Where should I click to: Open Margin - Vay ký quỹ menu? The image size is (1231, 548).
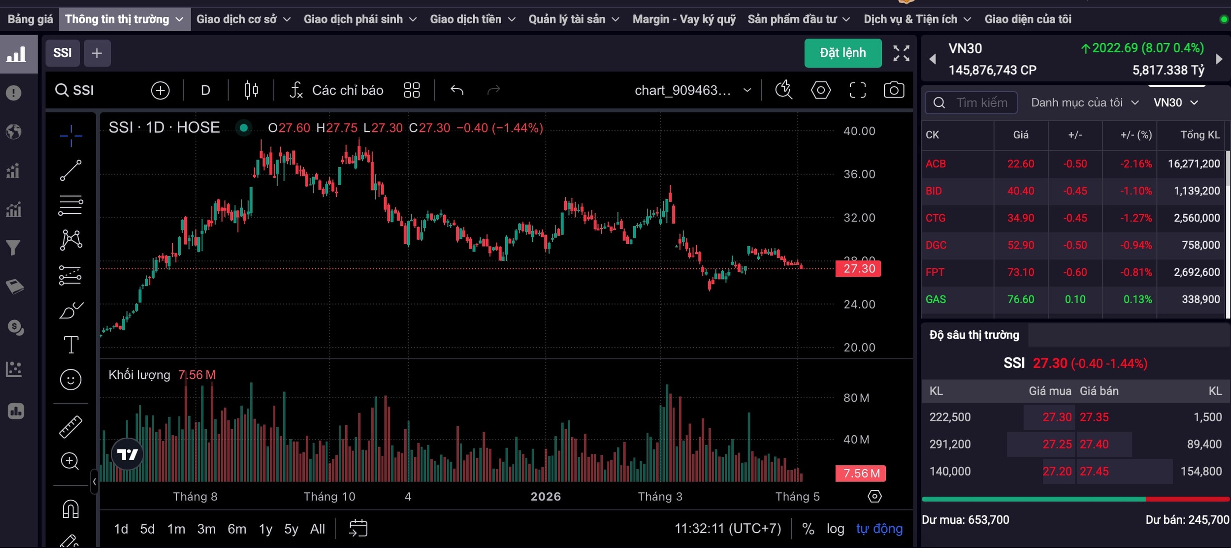pyautogui.click(x=684, y=19)
